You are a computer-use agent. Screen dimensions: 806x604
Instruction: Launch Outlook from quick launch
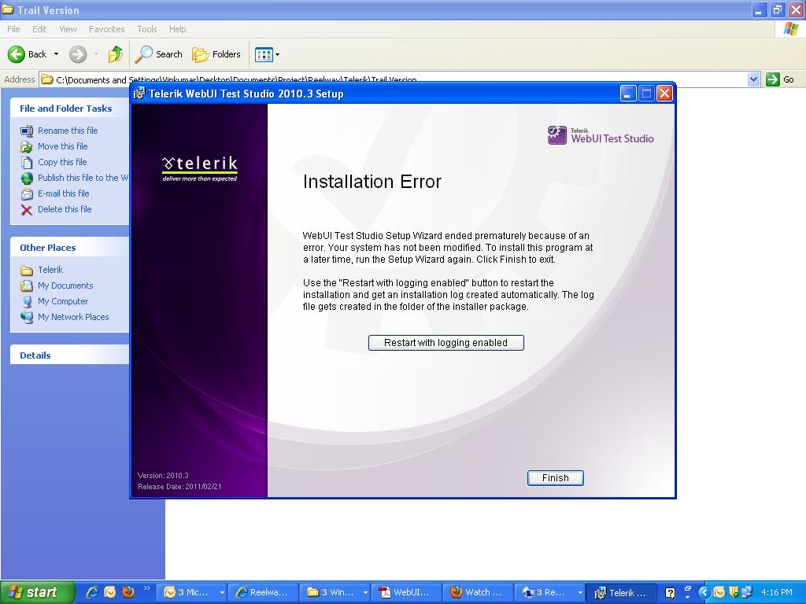(x=110, y=592)
